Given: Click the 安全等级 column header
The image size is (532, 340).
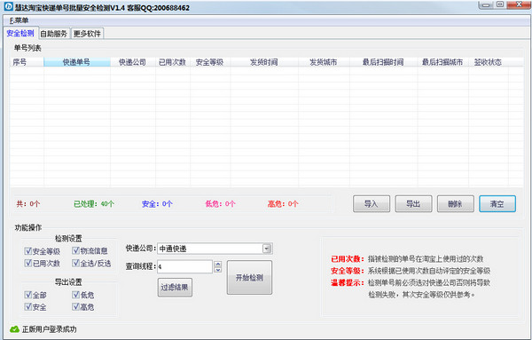Looking at the screenshot, I should (x=210, y=62).
